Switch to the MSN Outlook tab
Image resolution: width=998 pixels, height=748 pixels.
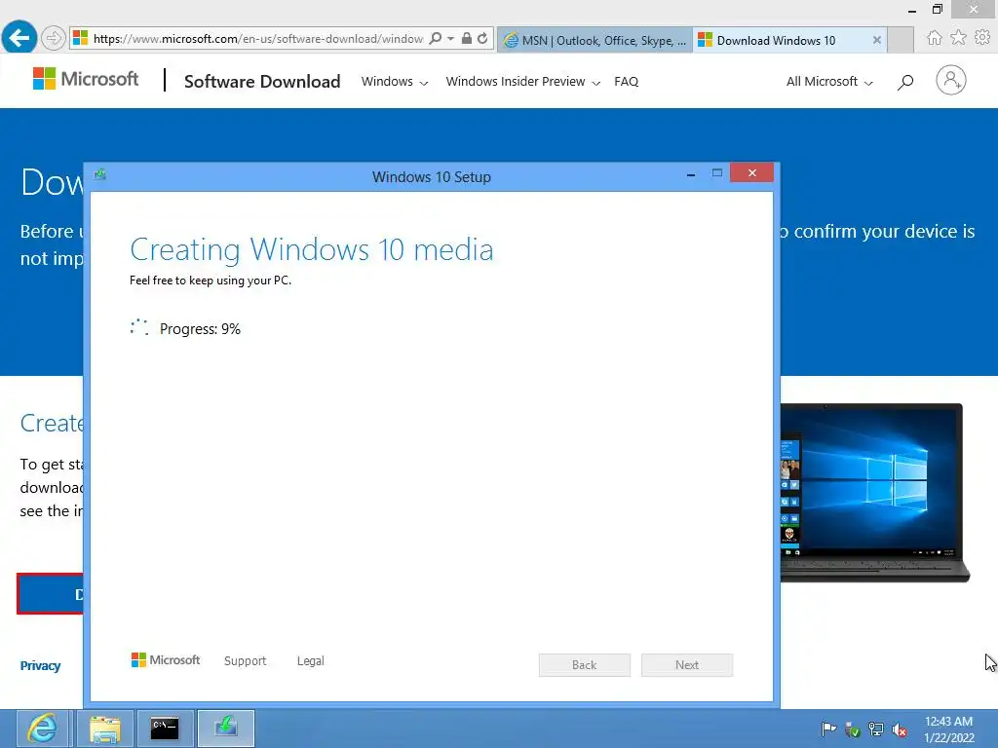tap(595, 40)
